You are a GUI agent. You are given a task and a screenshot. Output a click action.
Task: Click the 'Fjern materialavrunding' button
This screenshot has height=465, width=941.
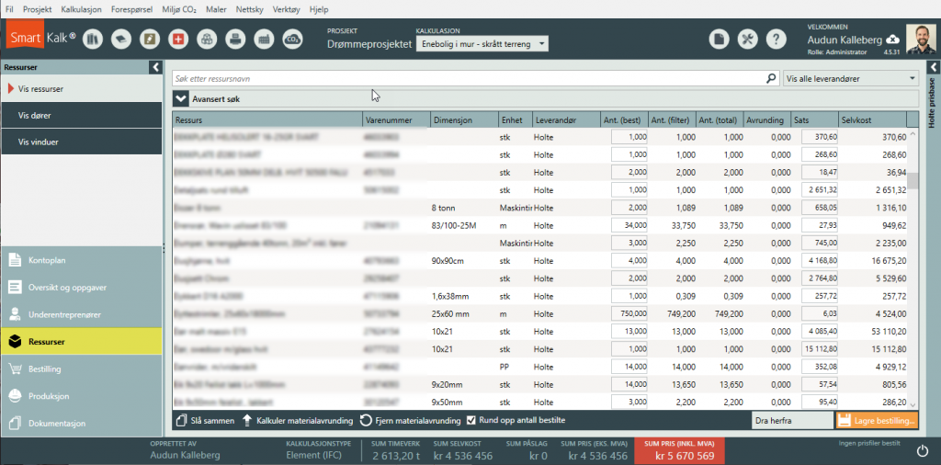click(409, 421)
